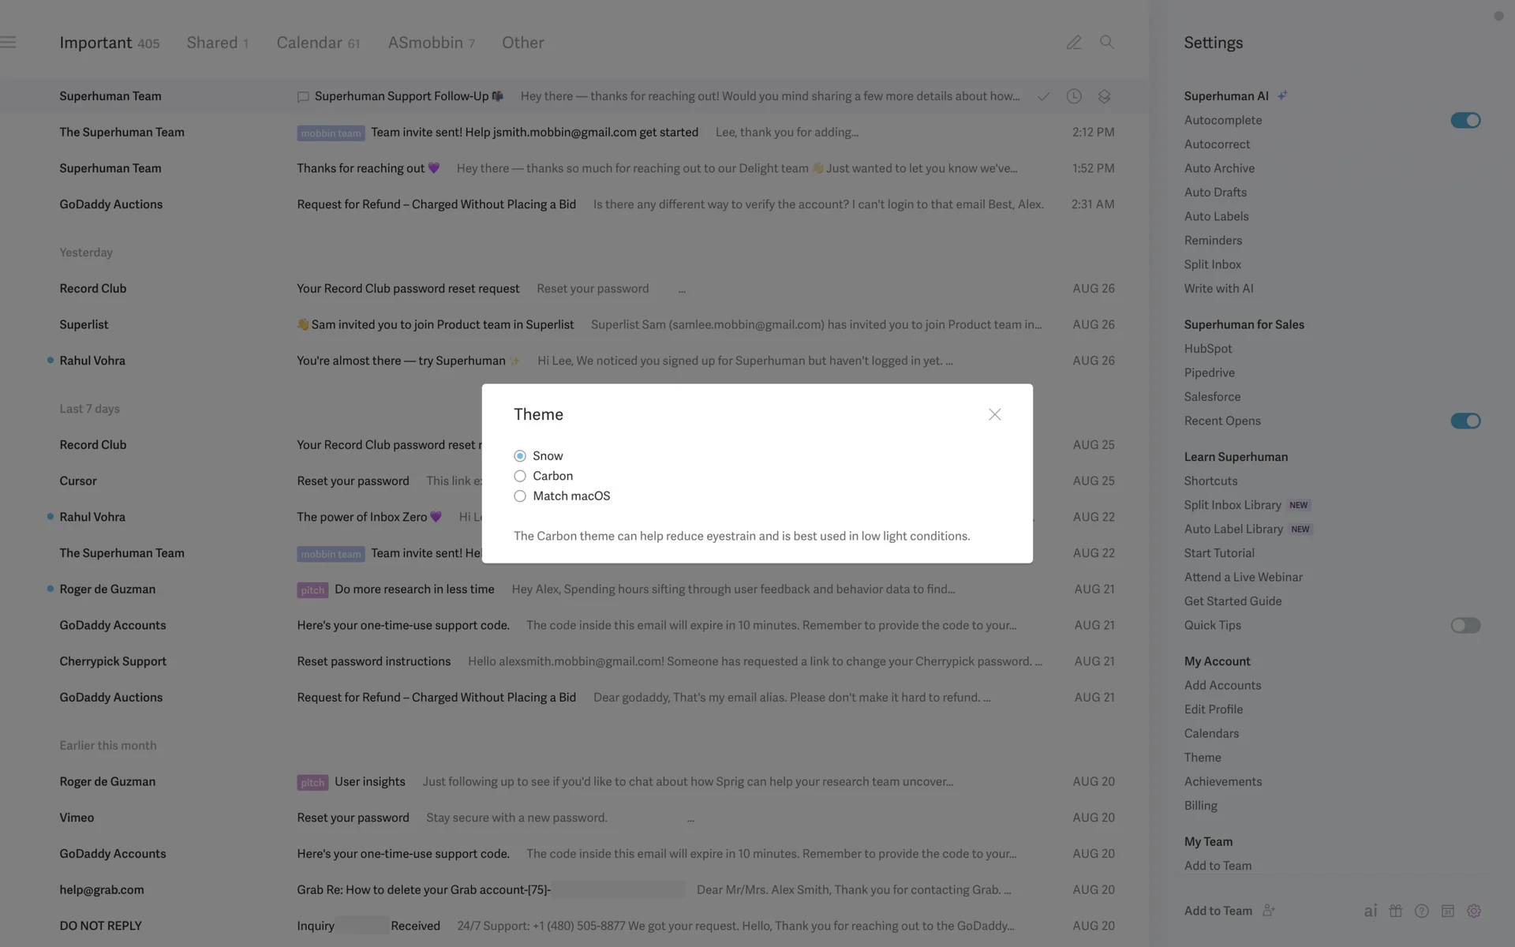
Task: Click the search magnifier icon
Action: point(1106,43)
